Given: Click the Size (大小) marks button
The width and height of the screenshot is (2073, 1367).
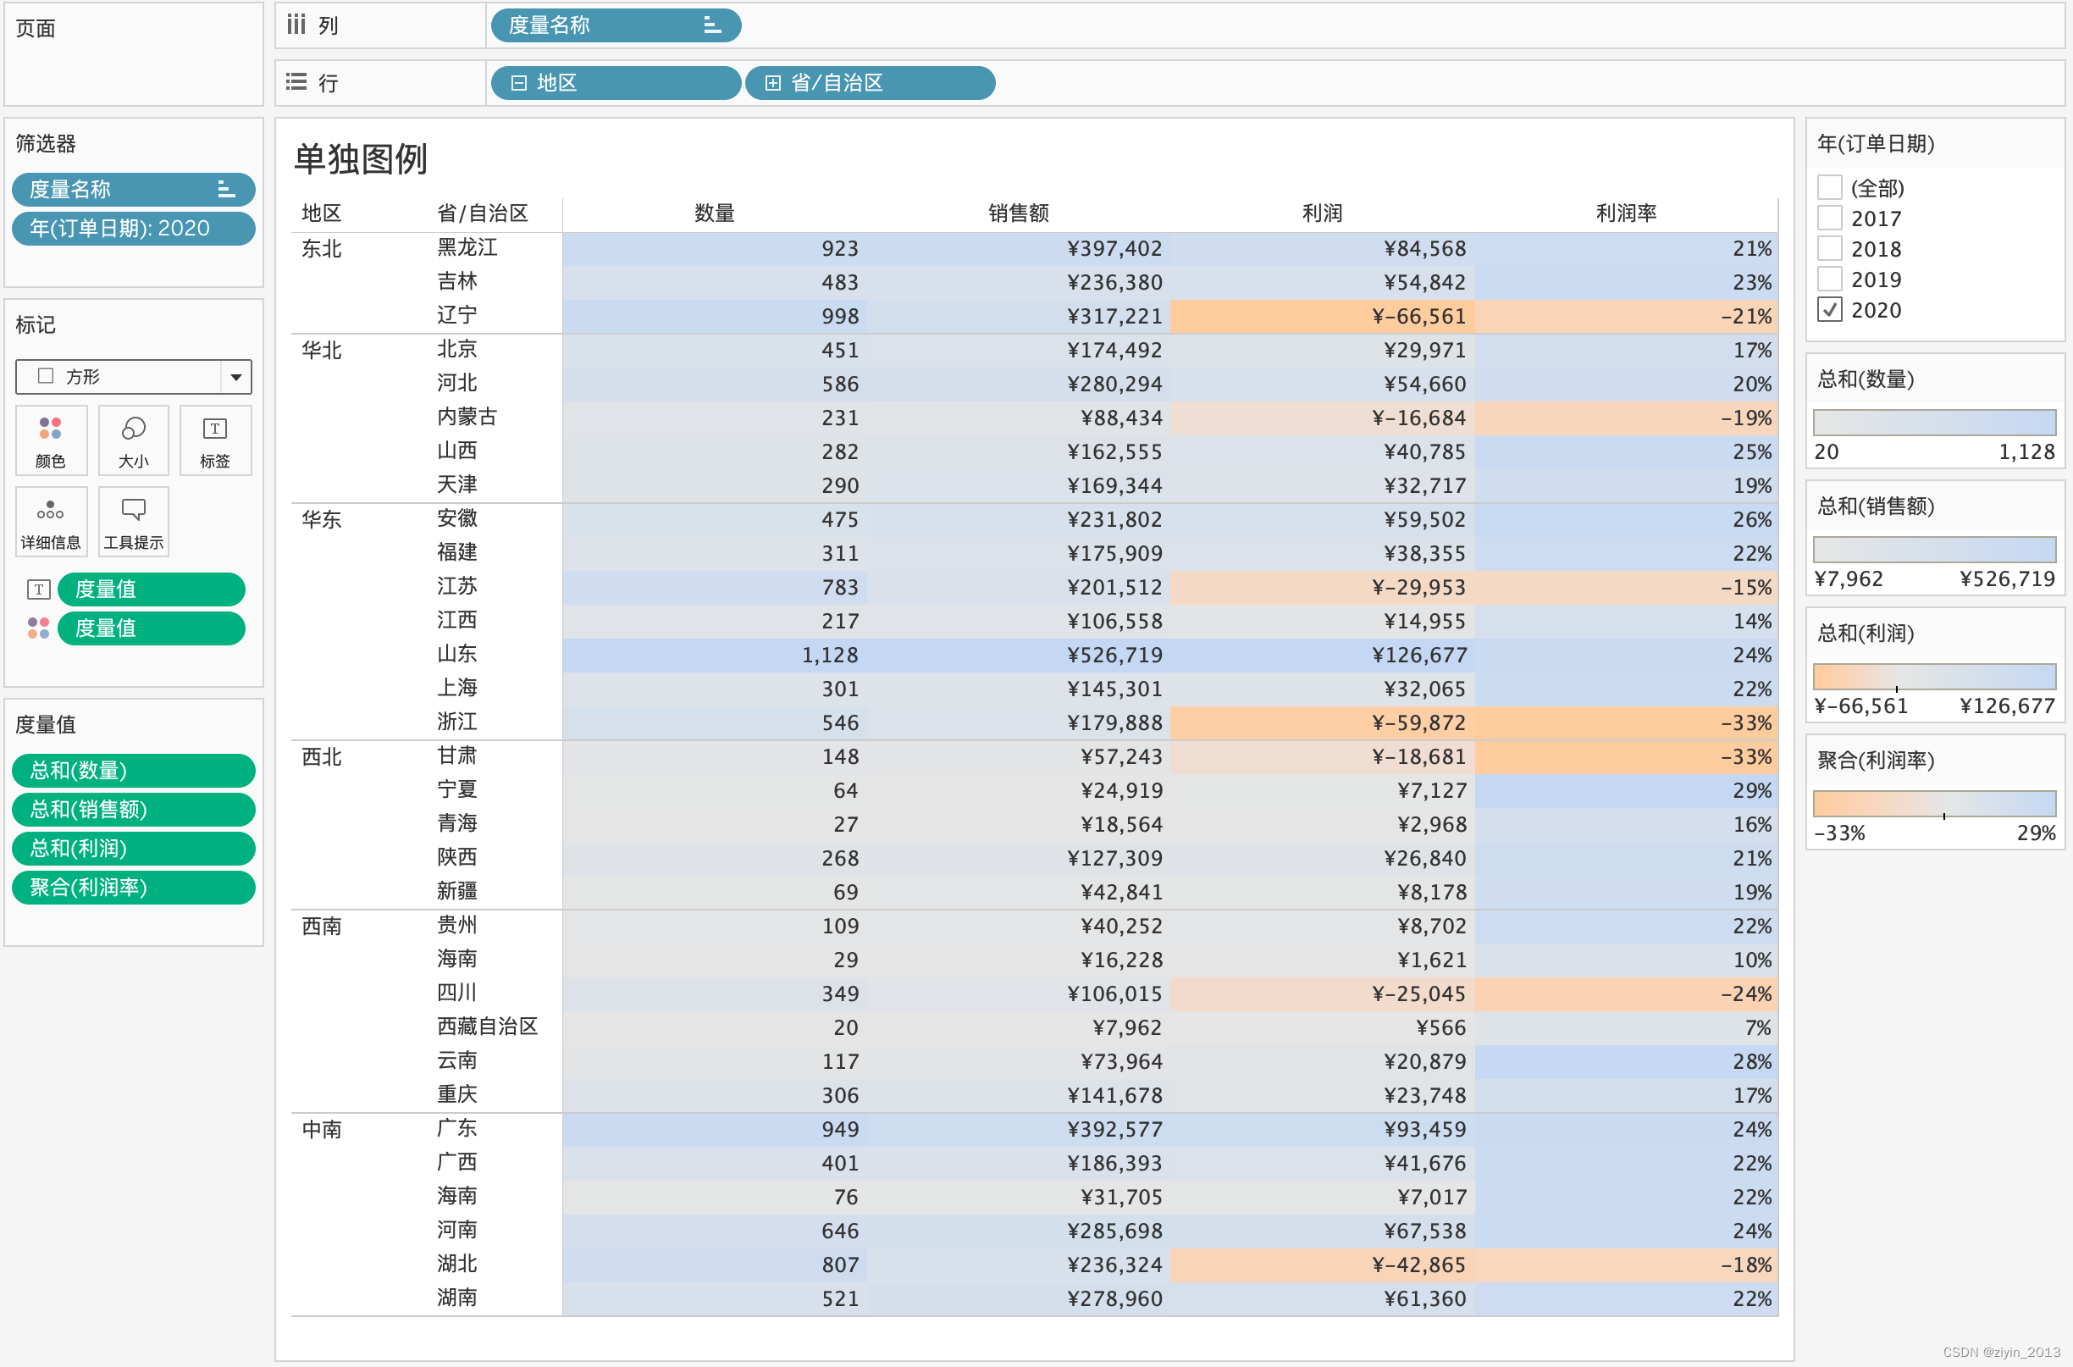Looking at the screenshot, I should pos(134,441).
